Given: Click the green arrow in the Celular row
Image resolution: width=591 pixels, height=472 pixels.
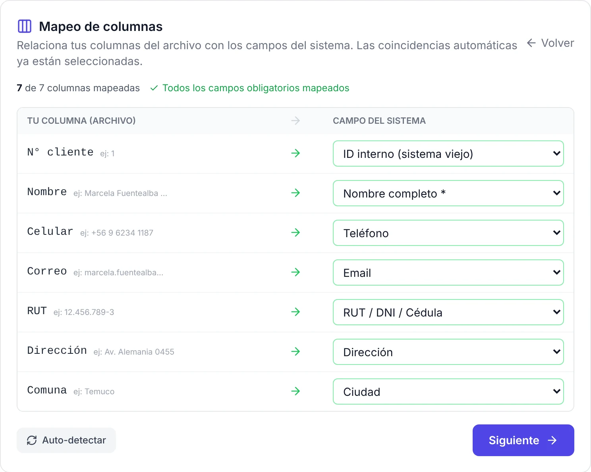Looking at the screenshot, I should [x=295, y=232].
